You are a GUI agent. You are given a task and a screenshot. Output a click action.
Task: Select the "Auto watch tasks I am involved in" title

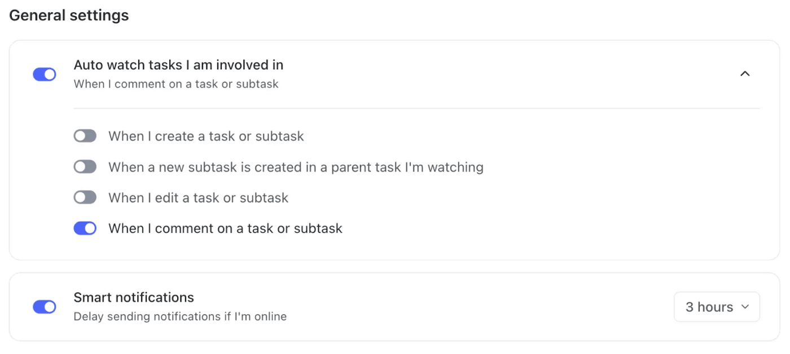pos(178,65)
